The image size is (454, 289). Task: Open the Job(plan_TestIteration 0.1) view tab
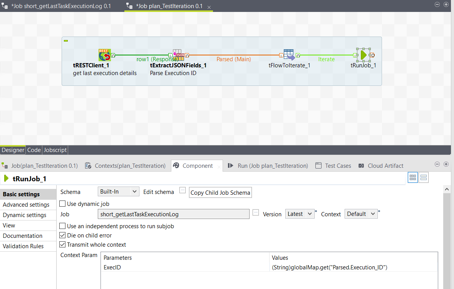click(x=40, y=166)
